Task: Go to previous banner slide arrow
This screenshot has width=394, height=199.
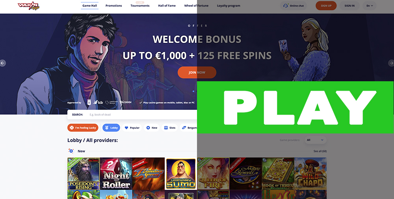Action: point(3,63)
